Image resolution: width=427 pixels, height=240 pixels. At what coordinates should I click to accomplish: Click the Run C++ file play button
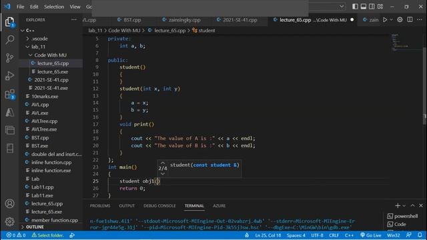[x=385, y=19]
